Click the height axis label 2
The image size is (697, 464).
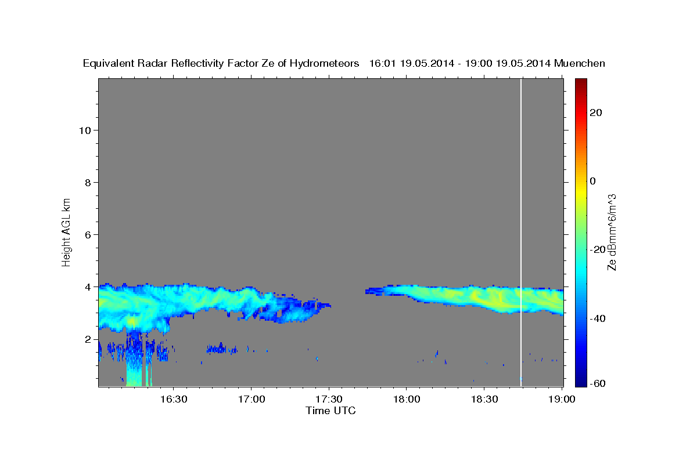(88, 339)
